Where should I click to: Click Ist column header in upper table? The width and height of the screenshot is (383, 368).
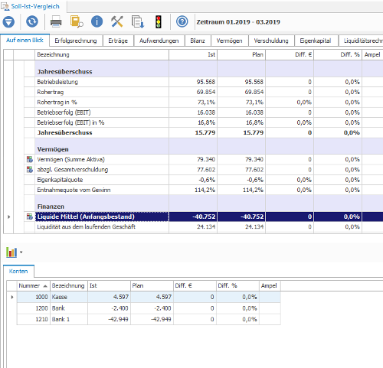pos(193,54)
